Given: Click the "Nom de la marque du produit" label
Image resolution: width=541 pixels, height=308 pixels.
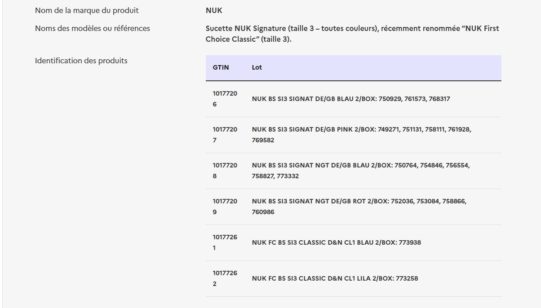Looking at the screenshot, I should coord(87,10).
